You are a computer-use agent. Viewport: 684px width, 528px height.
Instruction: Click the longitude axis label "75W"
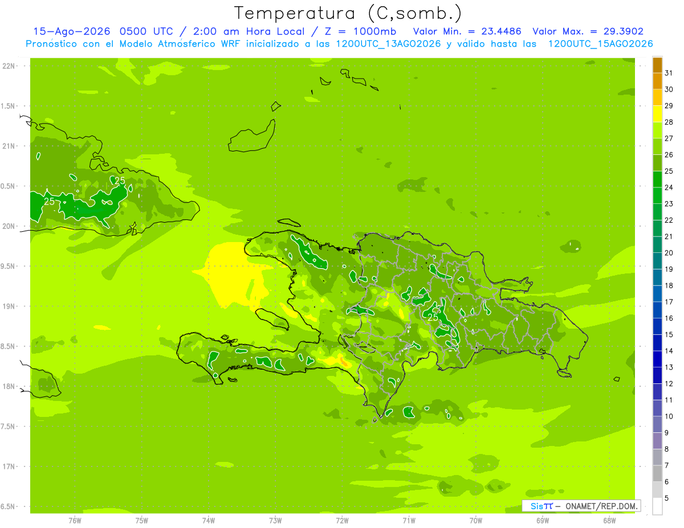(x=142, y=521)
